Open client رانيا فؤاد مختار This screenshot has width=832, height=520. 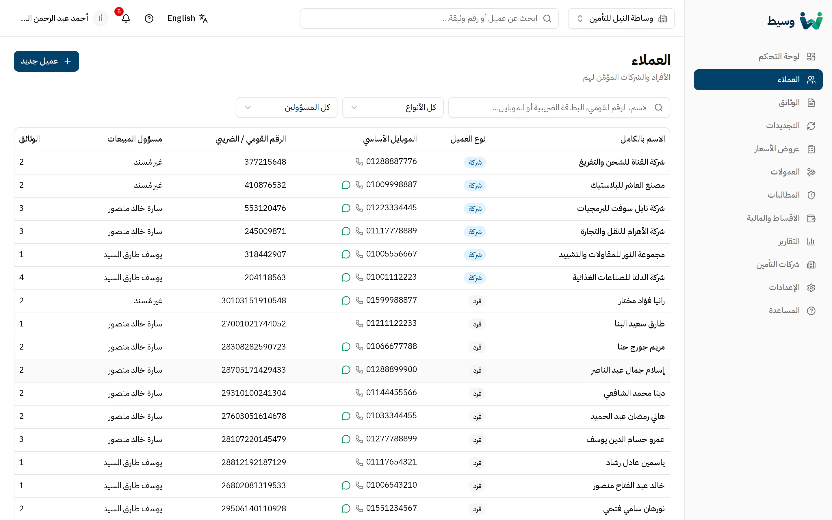(x=641, y=300)
